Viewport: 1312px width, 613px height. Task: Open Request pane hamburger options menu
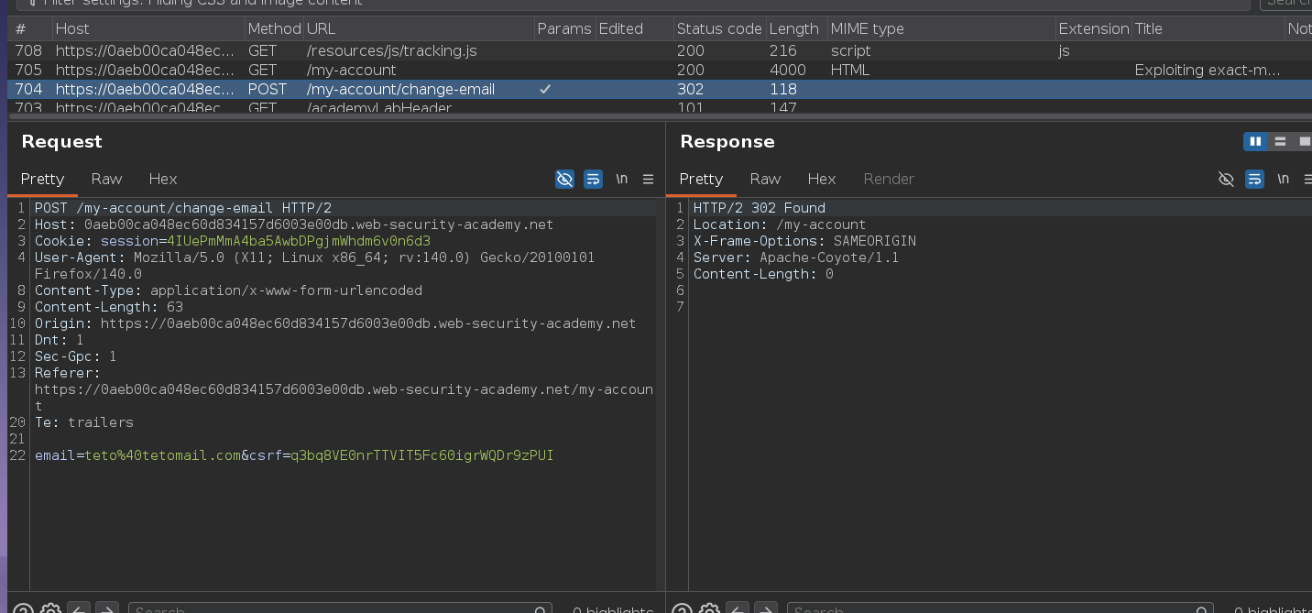[x=648, y=179]
